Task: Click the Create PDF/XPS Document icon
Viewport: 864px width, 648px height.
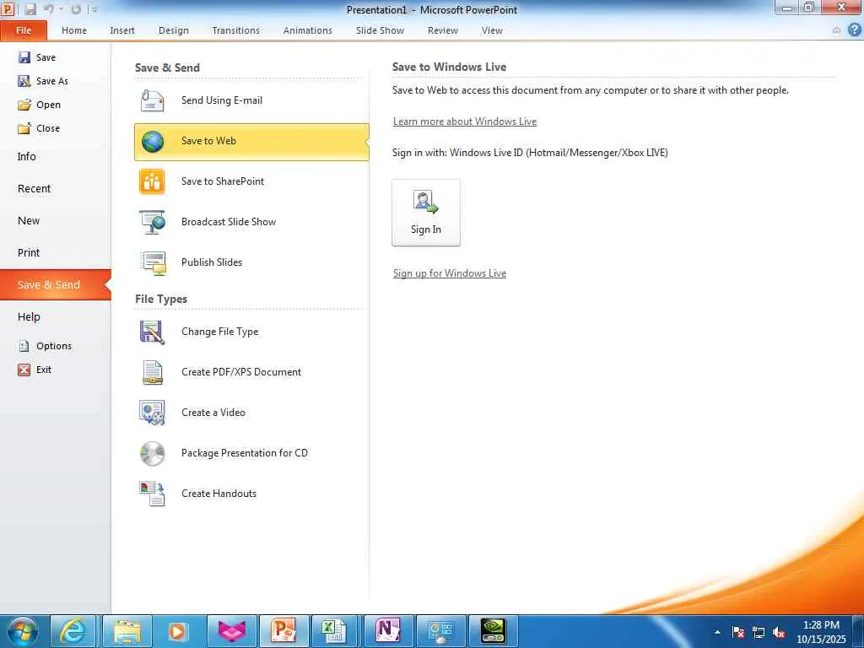Action: (x=153, y=372)
